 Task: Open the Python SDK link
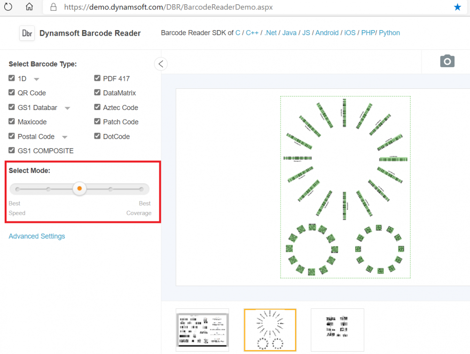pos(389,33)
